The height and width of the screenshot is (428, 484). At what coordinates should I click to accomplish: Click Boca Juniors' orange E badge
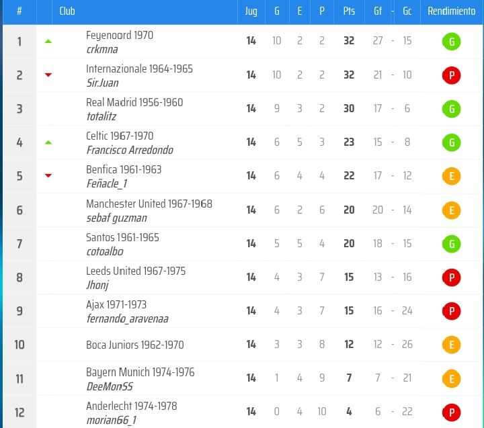coord(451,345)
